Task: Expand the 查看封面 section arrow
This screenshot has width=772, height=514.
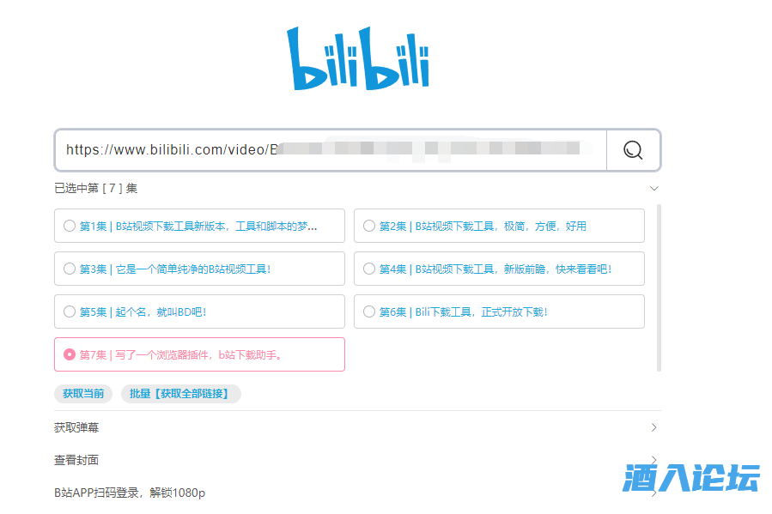Action: tap(653, 460)
